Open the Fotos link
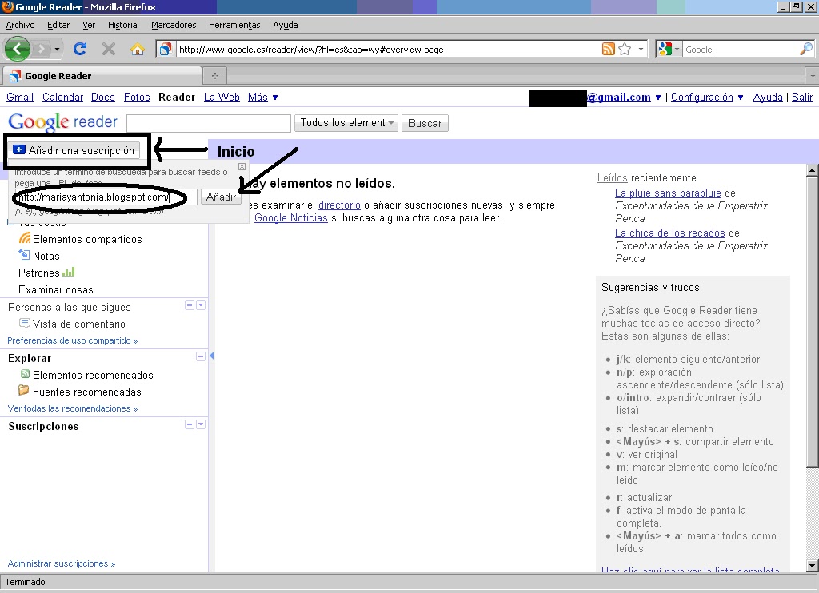Viewport: 819px width, 593px height. pyautogui.click(x=137, y=97)
